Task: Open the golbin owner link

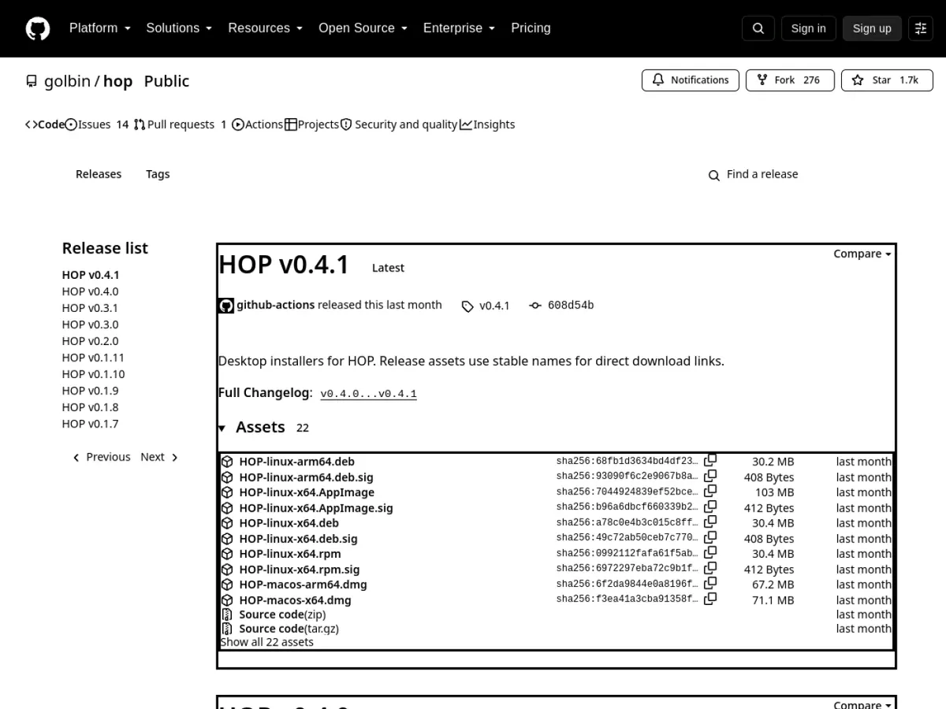Action: pyautogui.click(x=67, y=81)
